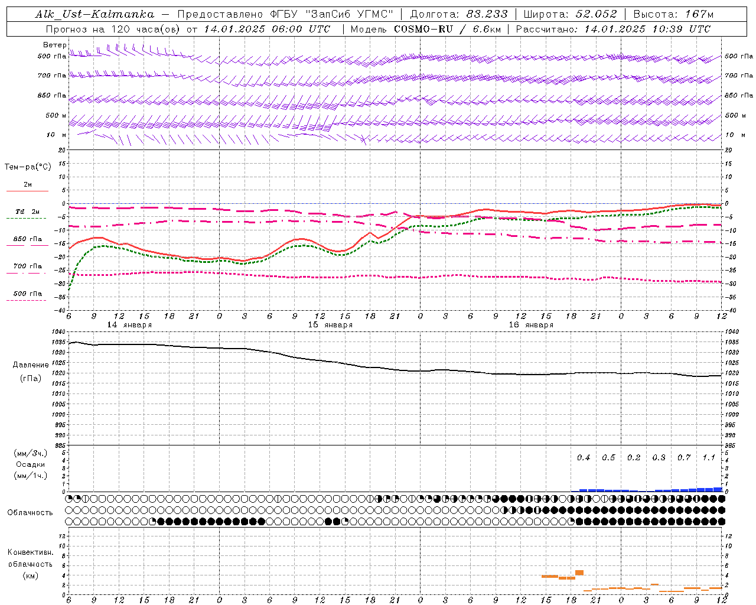Click the (мм/1ч.) precipitation unit label
Screen dimensions: 756x605
pyautogui.click(x=31, y=476)
